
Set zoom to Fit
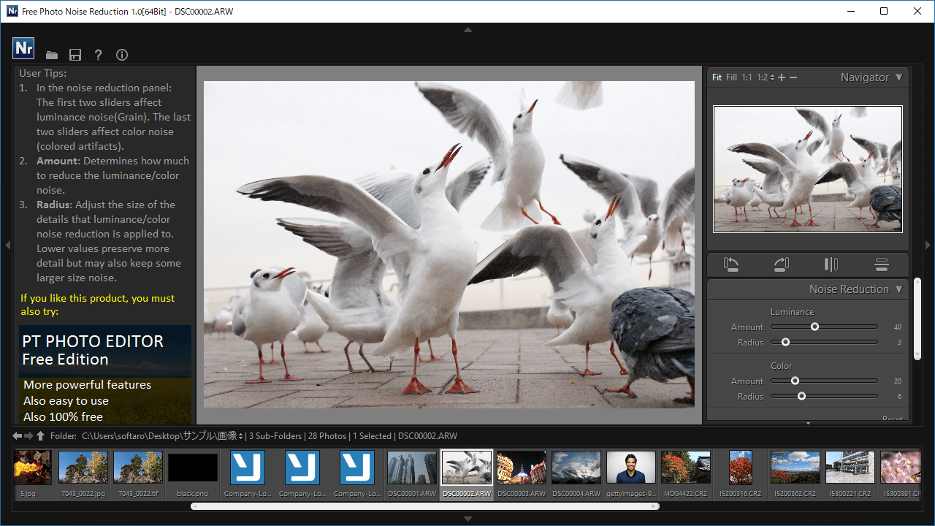point(717,77)
